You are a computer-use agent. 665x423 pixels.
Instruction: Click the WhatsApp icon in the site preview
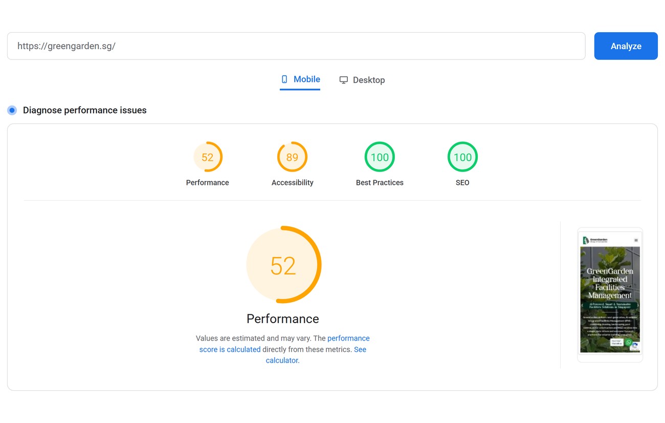point(629,343)
